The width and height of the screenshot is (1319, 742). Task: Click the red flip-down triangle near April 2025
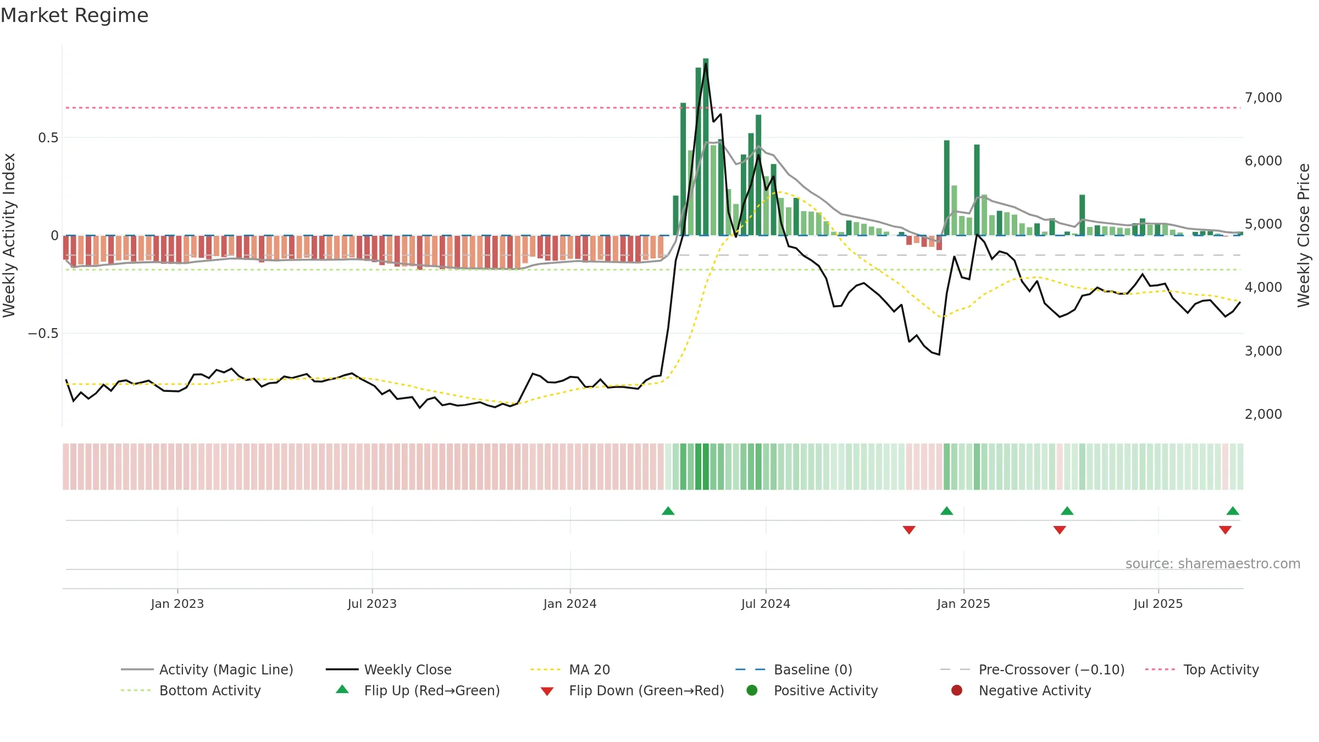(1060, 530)
